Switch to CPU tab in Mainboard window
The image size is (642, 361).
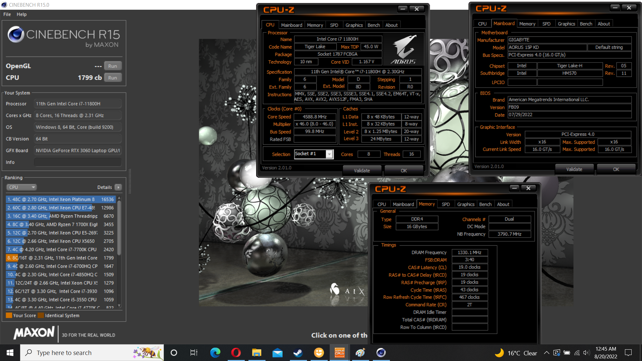482,24
